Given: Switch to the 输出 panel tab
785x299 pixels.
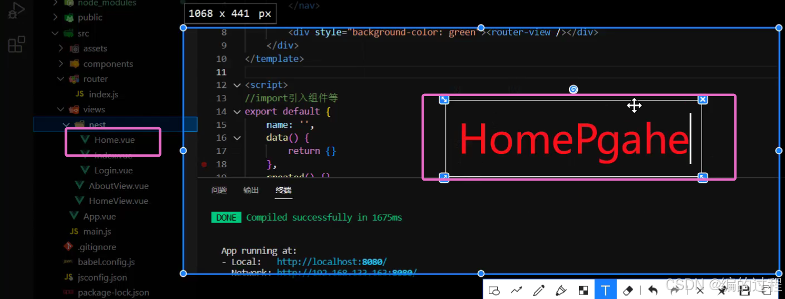Looking at the screenshot, I should (251, 190).
